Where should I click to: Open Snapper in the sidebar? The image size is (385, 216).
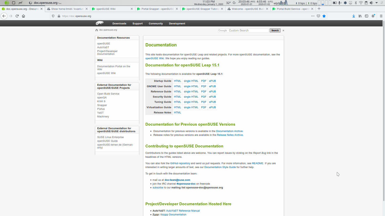pos(102,105)
